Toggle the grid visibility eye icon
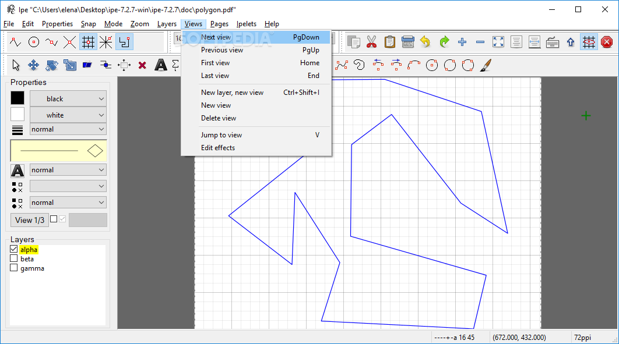Screen dimensions: 619x344 click(x=589, y=42)
